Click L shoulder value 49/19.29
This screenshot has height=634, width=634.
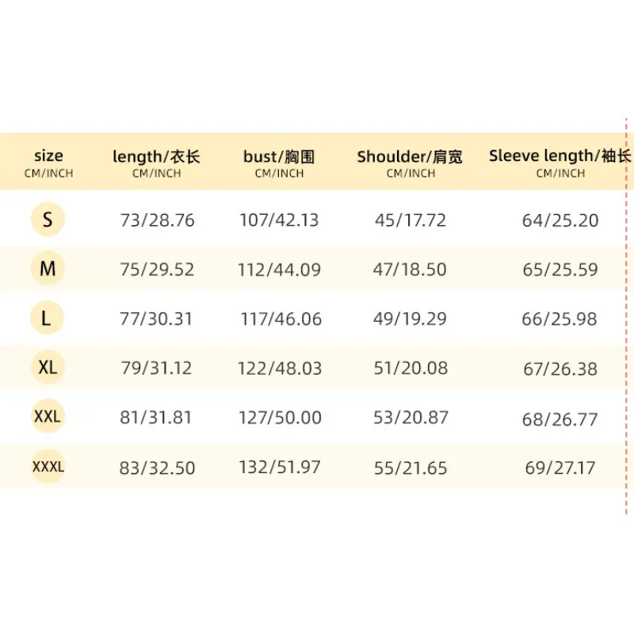click(x=410, y=319)
